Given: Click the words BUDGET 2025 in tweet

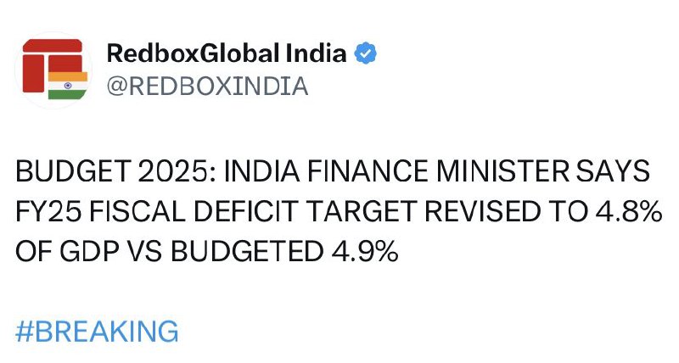Looking at the screenshot, I should [x=115, y=171].
